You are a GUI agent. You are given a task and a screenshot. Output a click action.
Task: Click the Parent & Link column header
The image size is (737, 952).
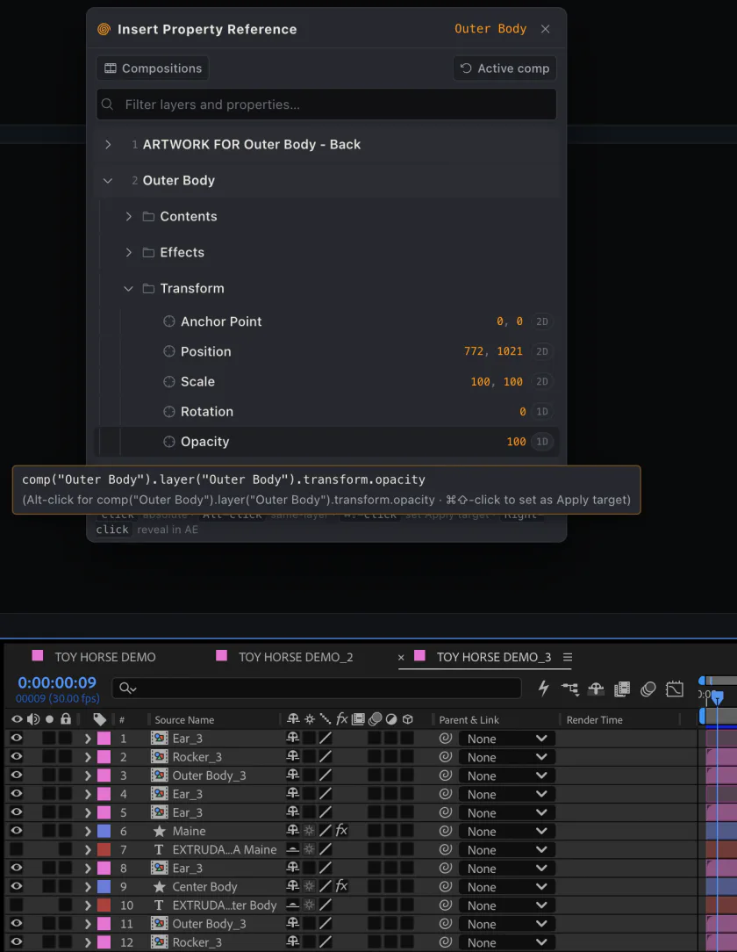pos(469,719)
